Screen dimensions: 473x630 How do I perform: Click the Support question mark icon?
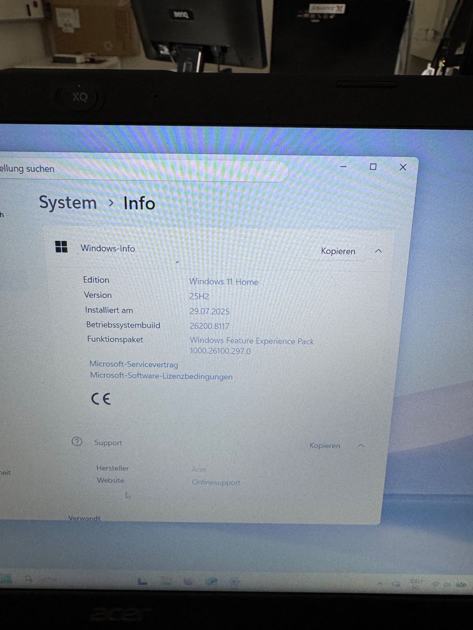tap(77, 441)
